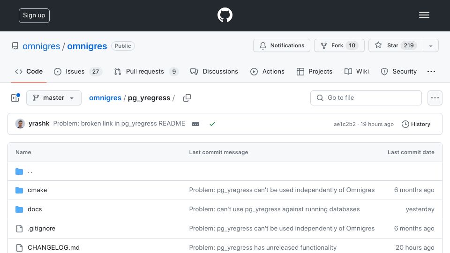Open the bold omnigres repository link
Image resolution: width=450 pixels, height=253 pixels.
point(87,46)
